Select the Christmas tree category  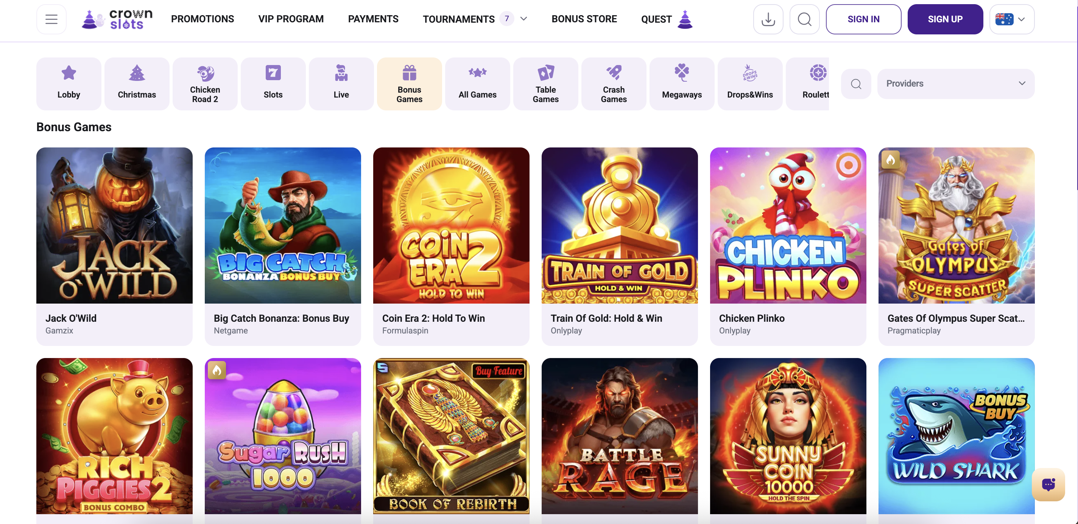pos(137,84)
